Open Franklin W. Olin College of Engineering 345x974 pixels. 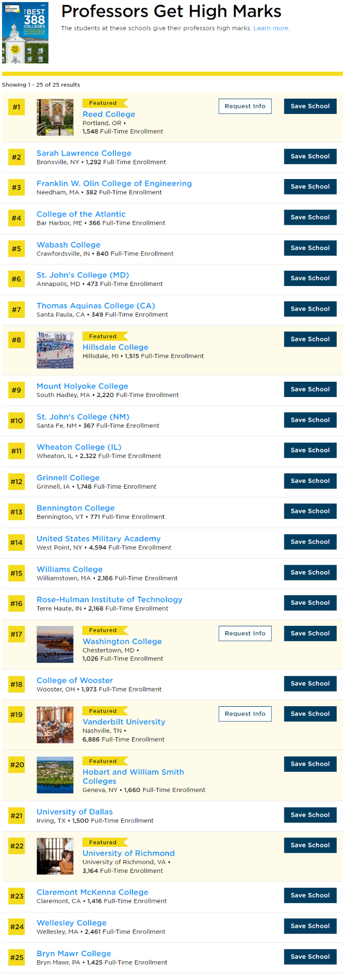click(114, 183)
